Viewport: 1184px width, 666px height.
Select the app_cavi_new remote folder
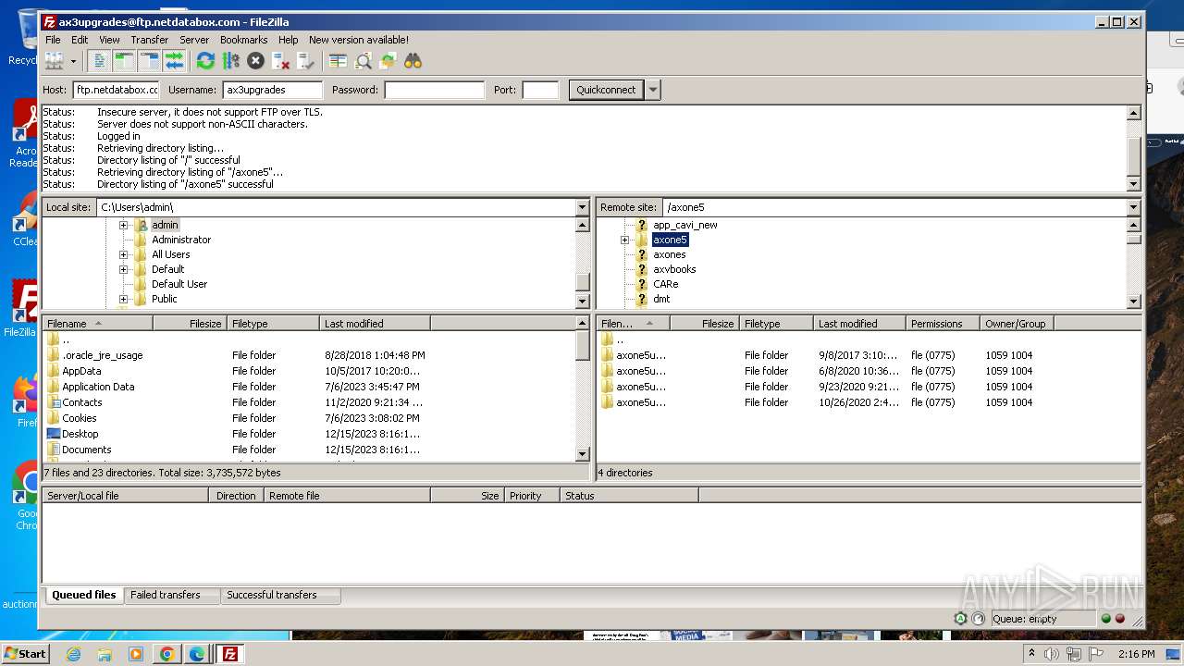tap(685, 225)
